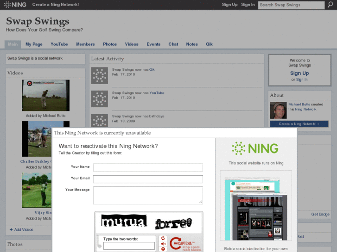
Task: Click Michael Butts' profile photo
Action: [x=278, y=111]
